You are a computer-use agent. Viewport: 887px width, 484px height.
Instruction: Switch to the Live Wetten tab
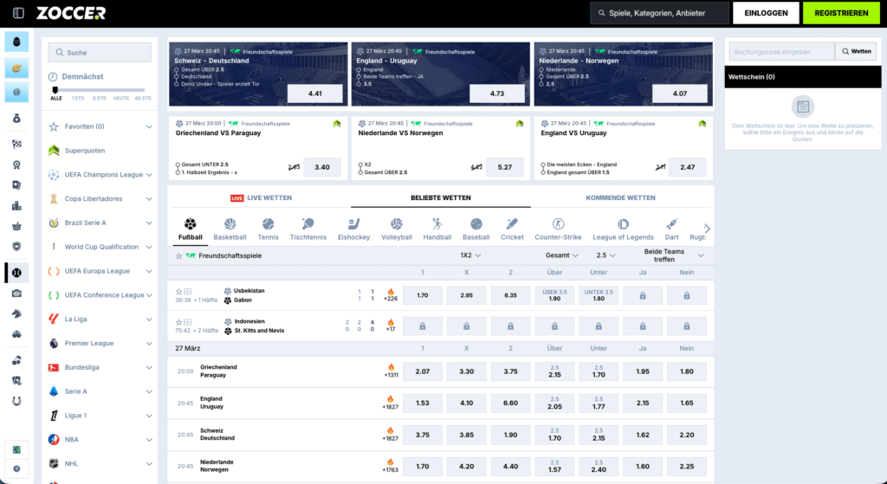(x=261, y=198)
